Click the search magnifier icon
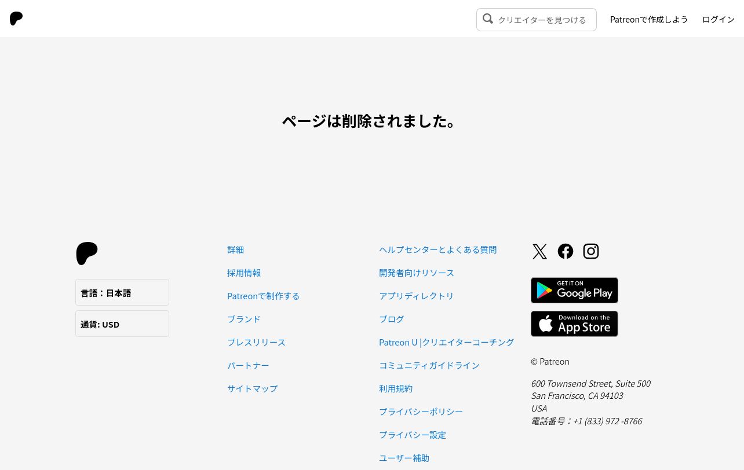This screenshot has height=470, width=744. [488, 19]
